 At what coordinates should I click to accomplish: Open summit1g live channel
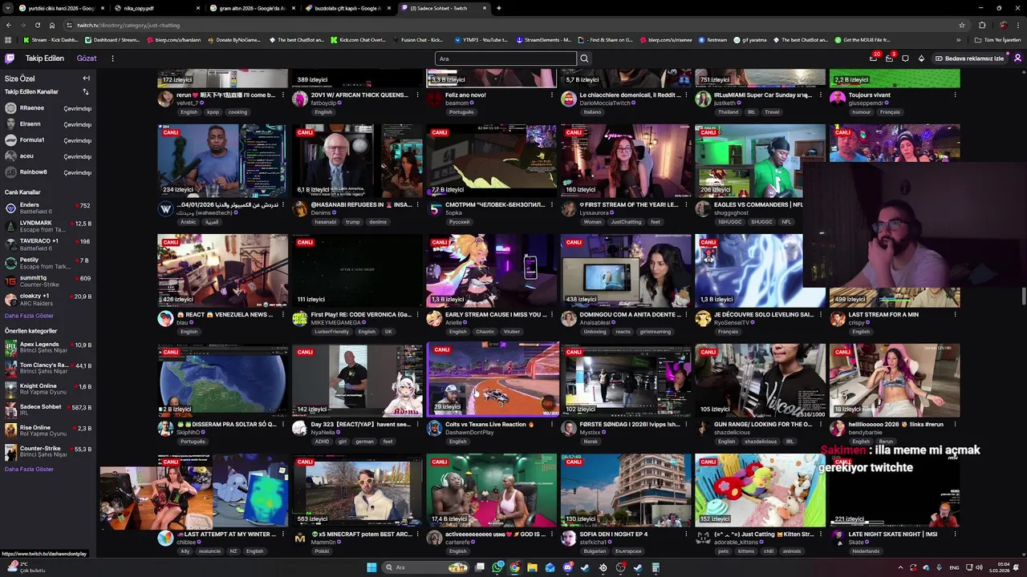click(48, 280)
